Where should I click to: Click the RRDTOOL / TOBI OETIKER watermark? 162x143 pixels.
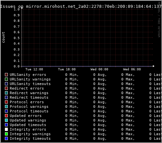click(x=159, y=20)
